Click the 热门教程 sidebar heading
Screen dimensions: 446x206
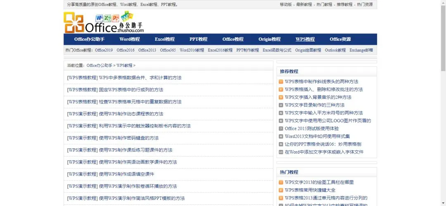[289, 172]
